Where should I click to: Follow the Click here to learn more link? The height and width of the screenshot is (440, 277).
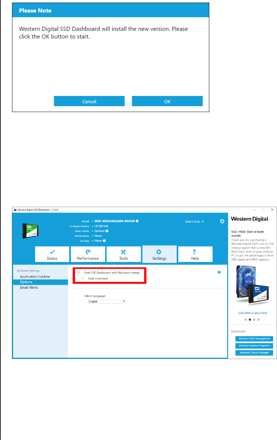[x=253, y=313]
